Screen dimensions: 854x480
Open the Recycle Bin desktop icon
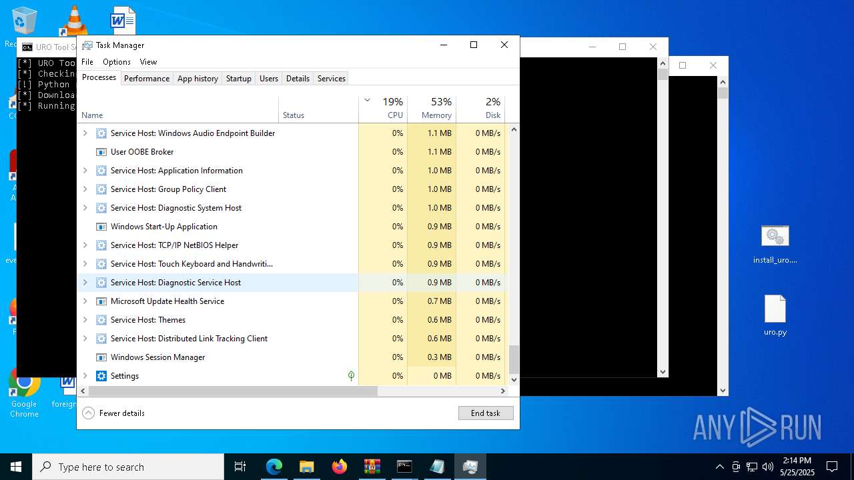click(24, 21)
